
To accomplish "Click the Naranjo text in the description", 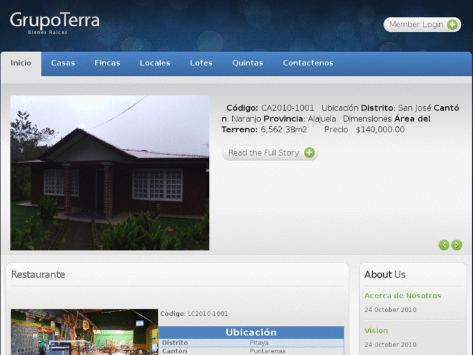I will (x=246, y=119).
